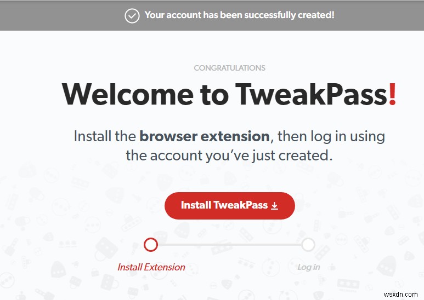This screenshot has width=424, height=300.
Task: Open the Log in step label
Action: click(x=308, y=267)
